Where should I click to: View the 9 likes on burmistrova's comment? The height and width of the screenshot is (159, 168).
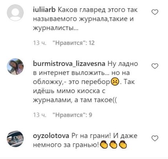[x=72, y=115]
